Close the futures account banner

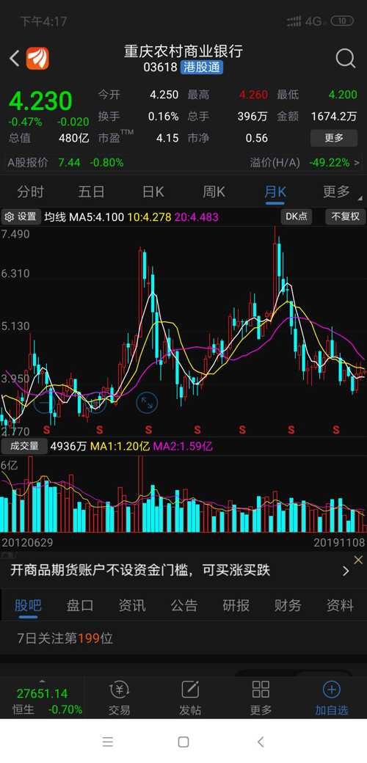[358, 560]
